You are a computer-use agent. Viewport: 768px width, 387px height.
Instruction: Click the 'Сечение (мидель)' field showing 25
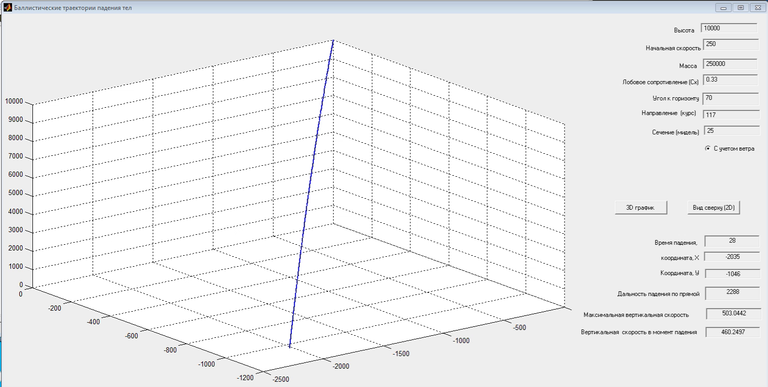[731, 130]
